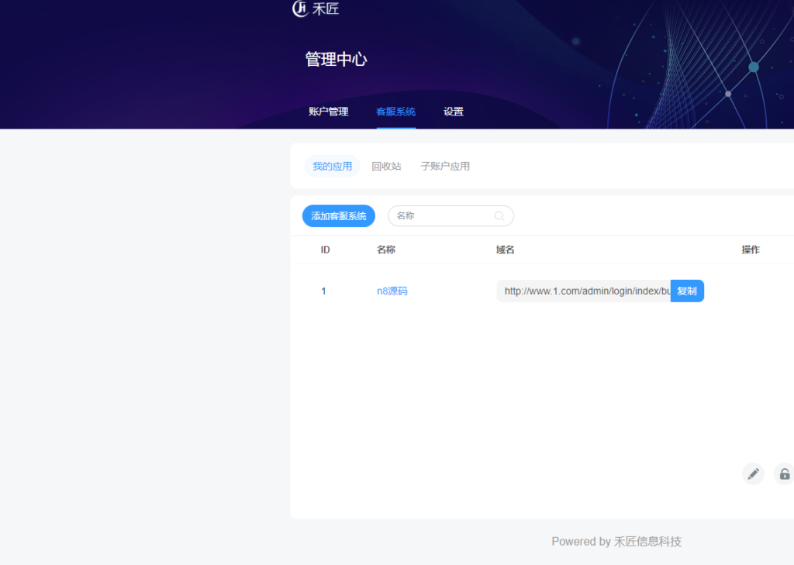Click the pencil edit icon

click(x=753, y=474)
